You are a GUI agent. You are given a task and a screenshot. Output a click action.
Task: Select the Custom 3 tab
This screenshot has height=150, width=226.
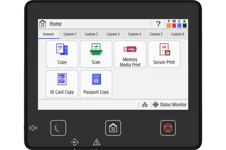(113, 34)
